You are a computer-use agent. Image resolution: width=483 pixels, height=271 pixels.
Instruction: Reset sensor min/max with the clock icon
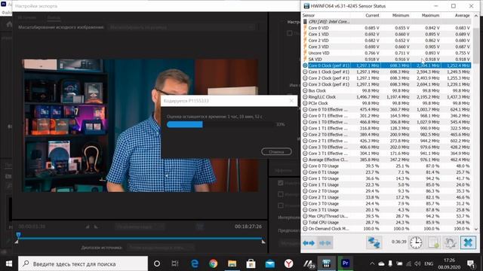click(x=416, y=242)
